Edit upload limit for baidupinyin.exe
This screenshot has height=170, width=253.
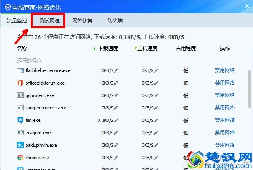click(x=156, y=145)
